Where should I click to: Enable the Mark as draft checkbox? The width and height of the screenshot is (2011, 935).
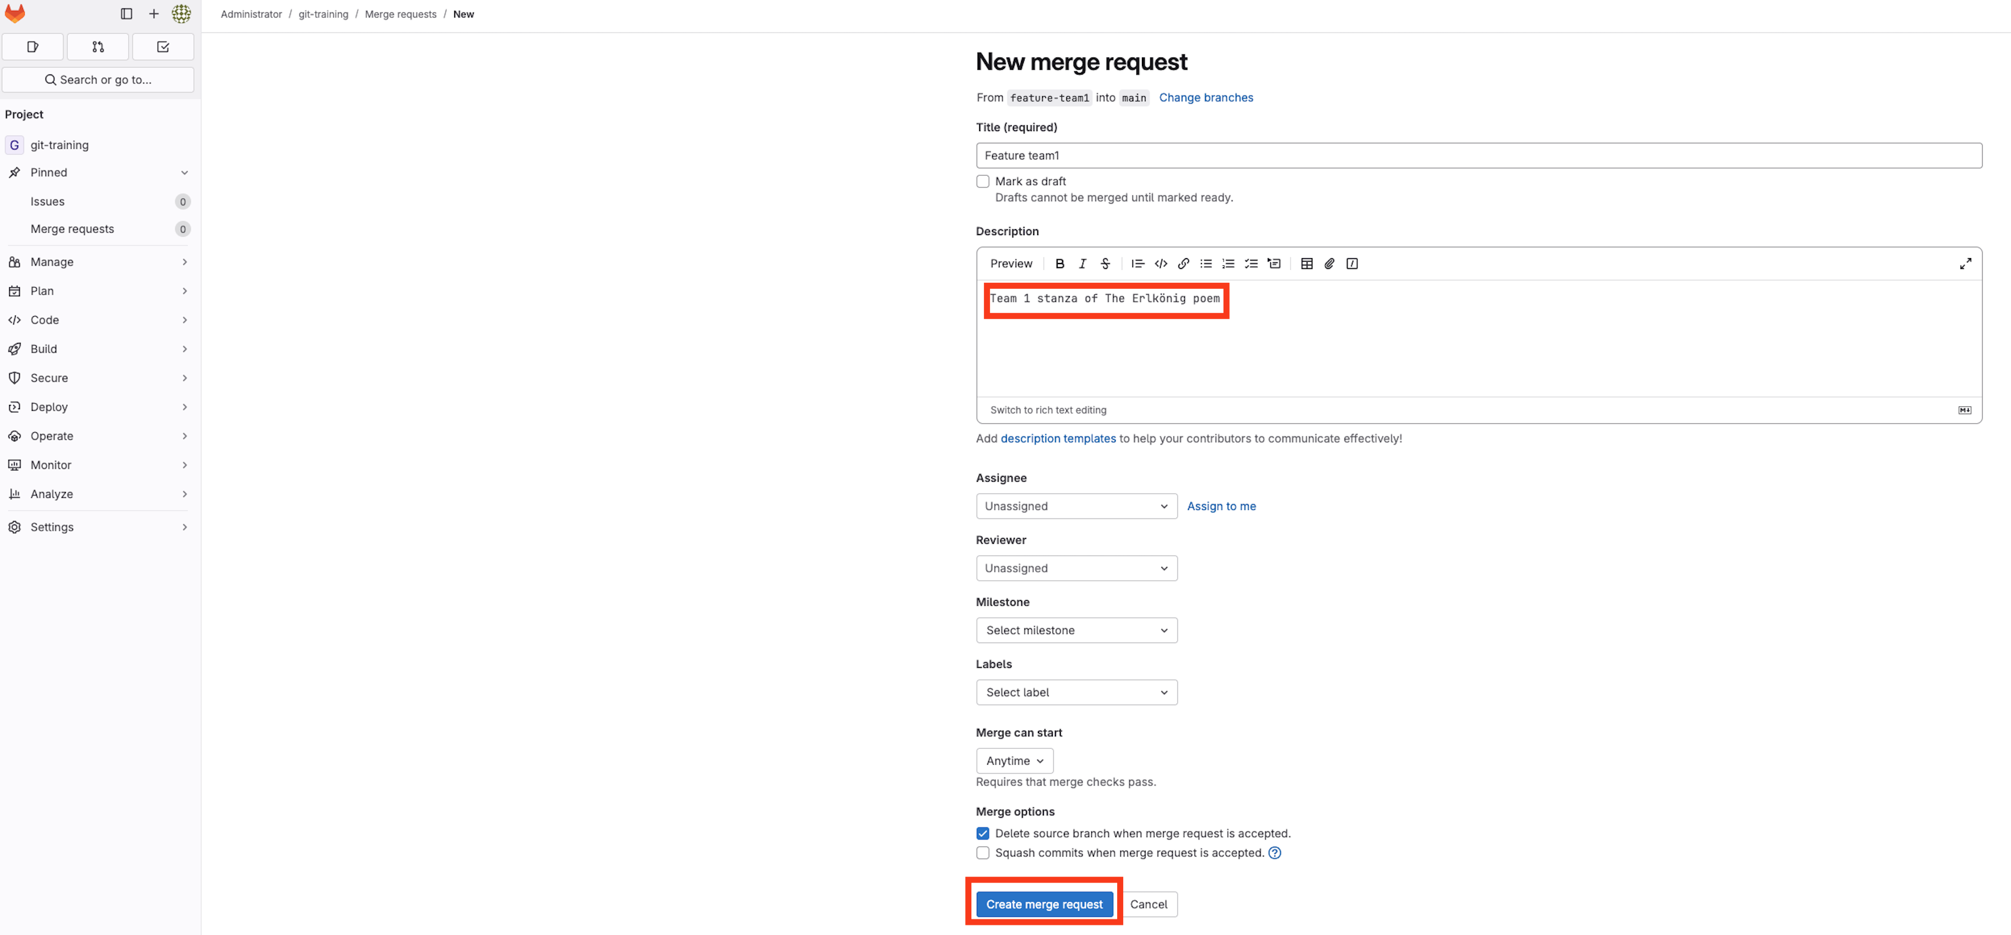983,181
